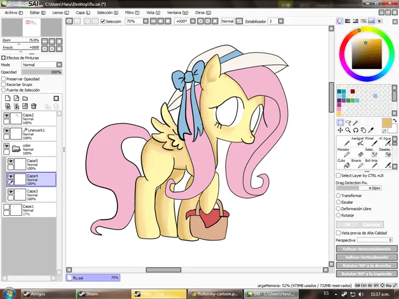399x299 pixels.
Task: Pick the dark red palette swatch
Action: pyautogui.click(x=352, y=92)
